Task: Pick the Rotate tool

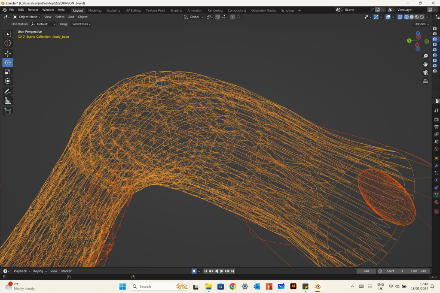Action: coord(8,63)
